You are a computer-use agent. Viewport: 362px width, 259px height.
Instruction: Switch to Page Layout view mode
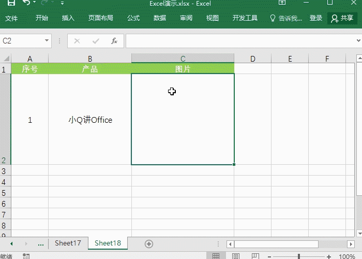click(235, 256)
